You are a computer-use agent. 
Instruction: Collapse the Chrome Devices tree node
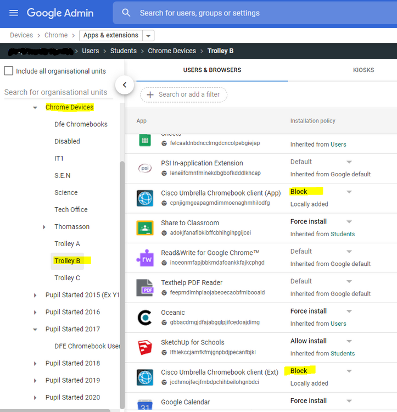pyautogui.click(x=35, y=108)
